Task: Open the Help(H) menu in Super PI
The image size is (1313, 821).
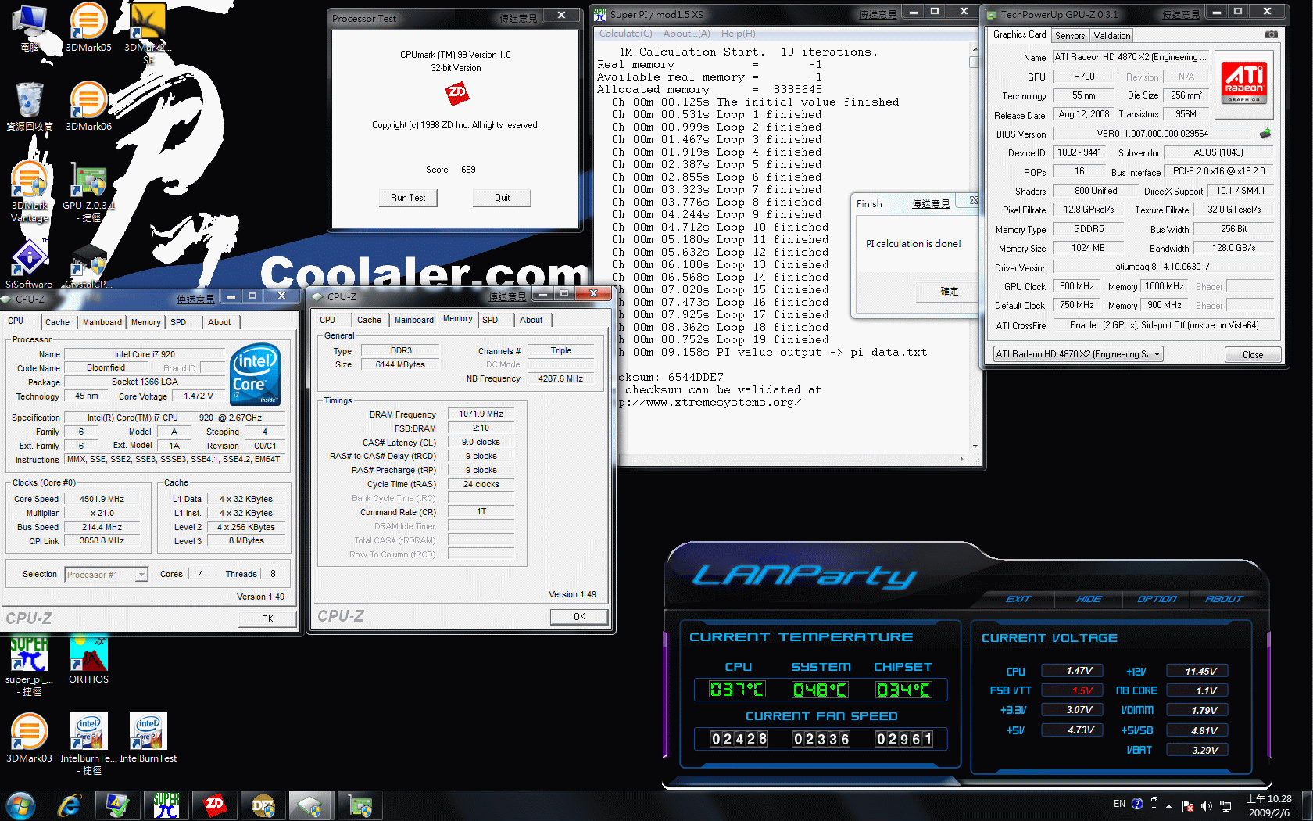Action: click(738, 34)
